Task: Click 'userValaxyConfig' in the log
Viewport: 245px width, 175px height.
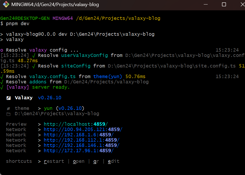Action: coord(84,55)
